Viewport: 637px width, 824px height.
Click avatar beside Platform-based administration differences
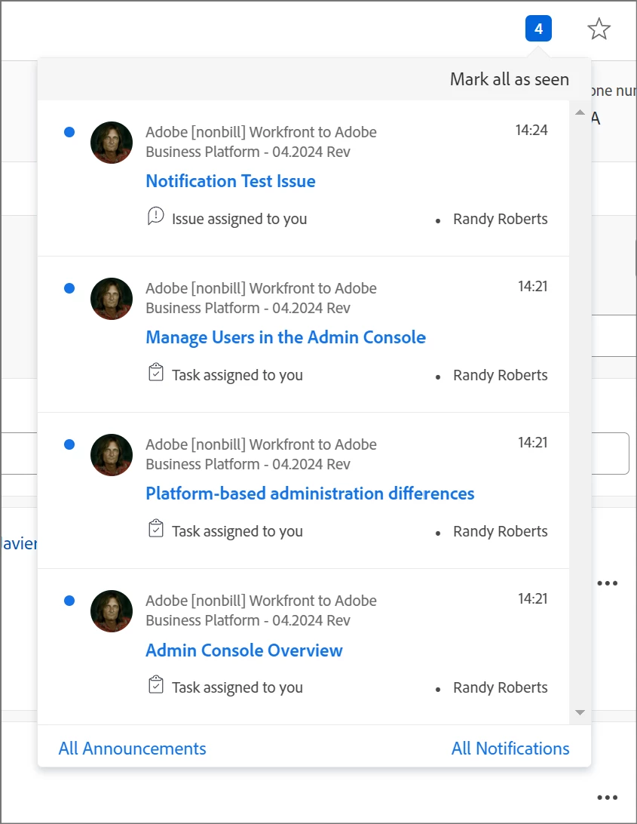[x=112, y=455]
